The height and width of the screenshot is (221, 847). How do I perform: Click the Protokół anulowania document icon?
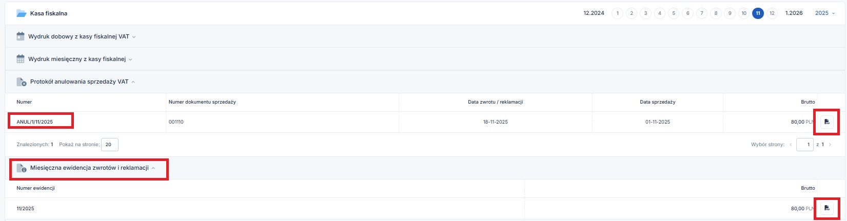coord(21,82)
